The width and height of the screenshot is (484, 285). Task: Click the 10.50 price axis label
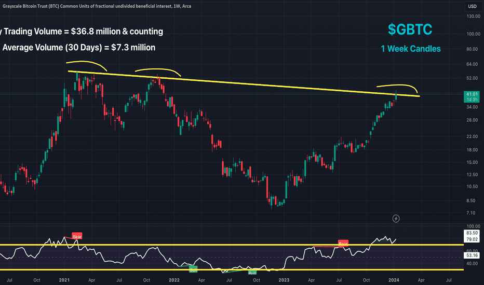coord(473,187)
